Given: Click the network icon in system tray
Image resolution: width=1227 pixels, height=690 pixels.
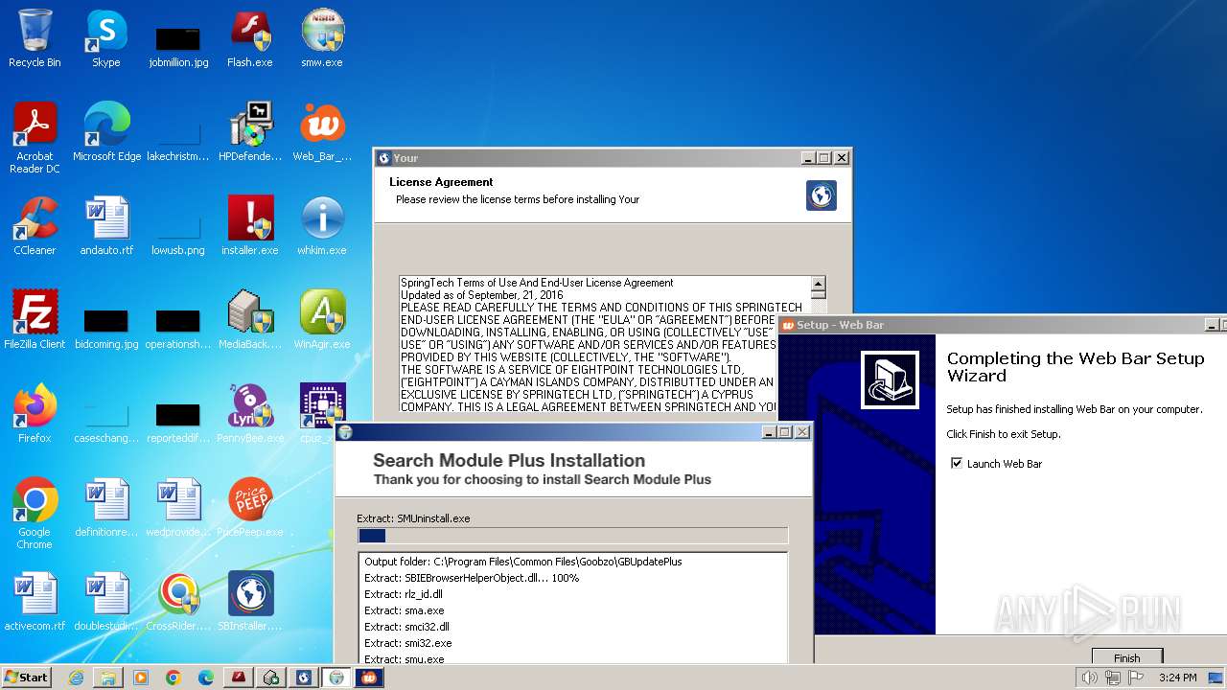Looking at the screenshot, I should point(1112,678).
